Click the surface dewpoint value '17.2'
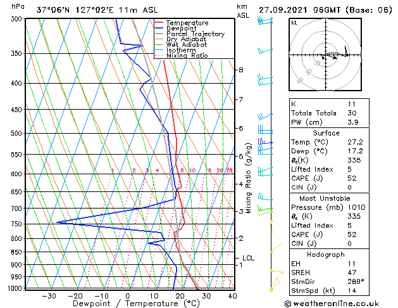This screenshot has width=398, height=308. (355, 151)
